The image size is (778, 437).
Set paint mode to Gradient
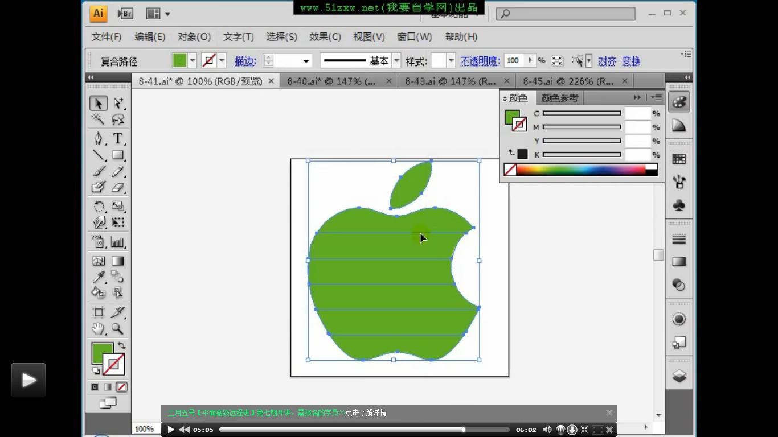pyautogui.click(x=108, y=387)
